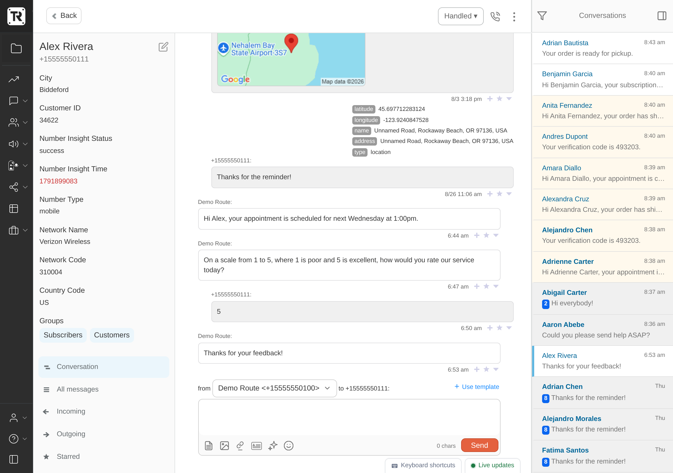Image resolution: width=673 pixels, height=473 pixels.
Task: Star the 6:44 am appointment message
Action: 486,235
